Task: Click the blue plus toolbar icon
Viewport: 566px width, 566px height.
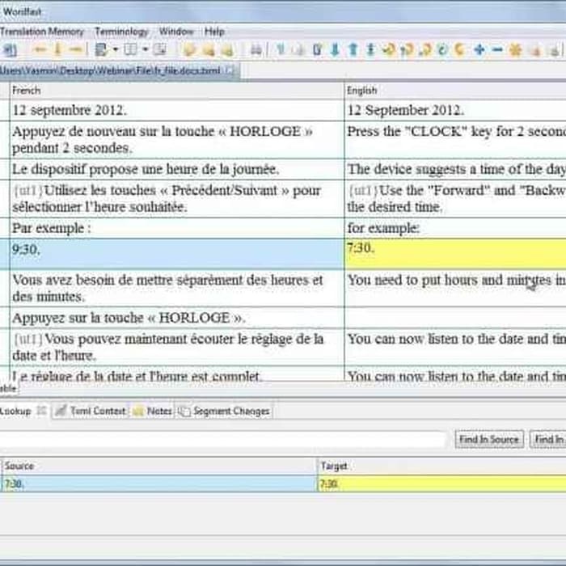Action: (x=479, y=50)
